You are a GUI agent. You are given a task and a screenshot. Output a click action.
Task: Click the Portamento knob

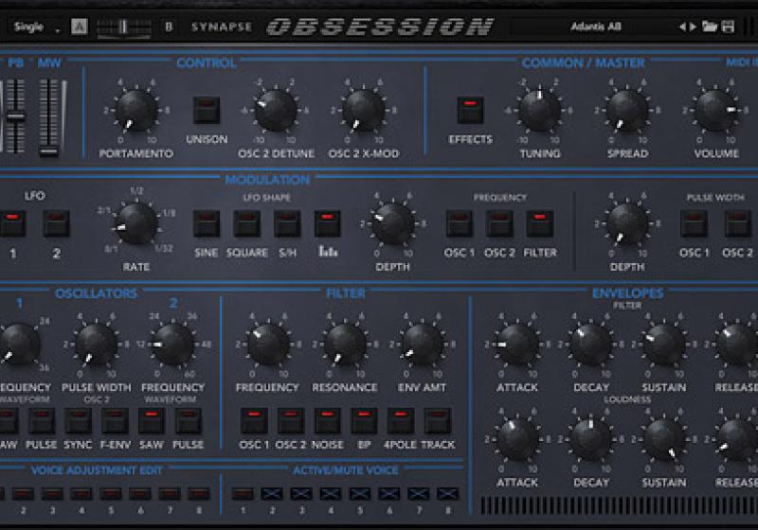136,111
